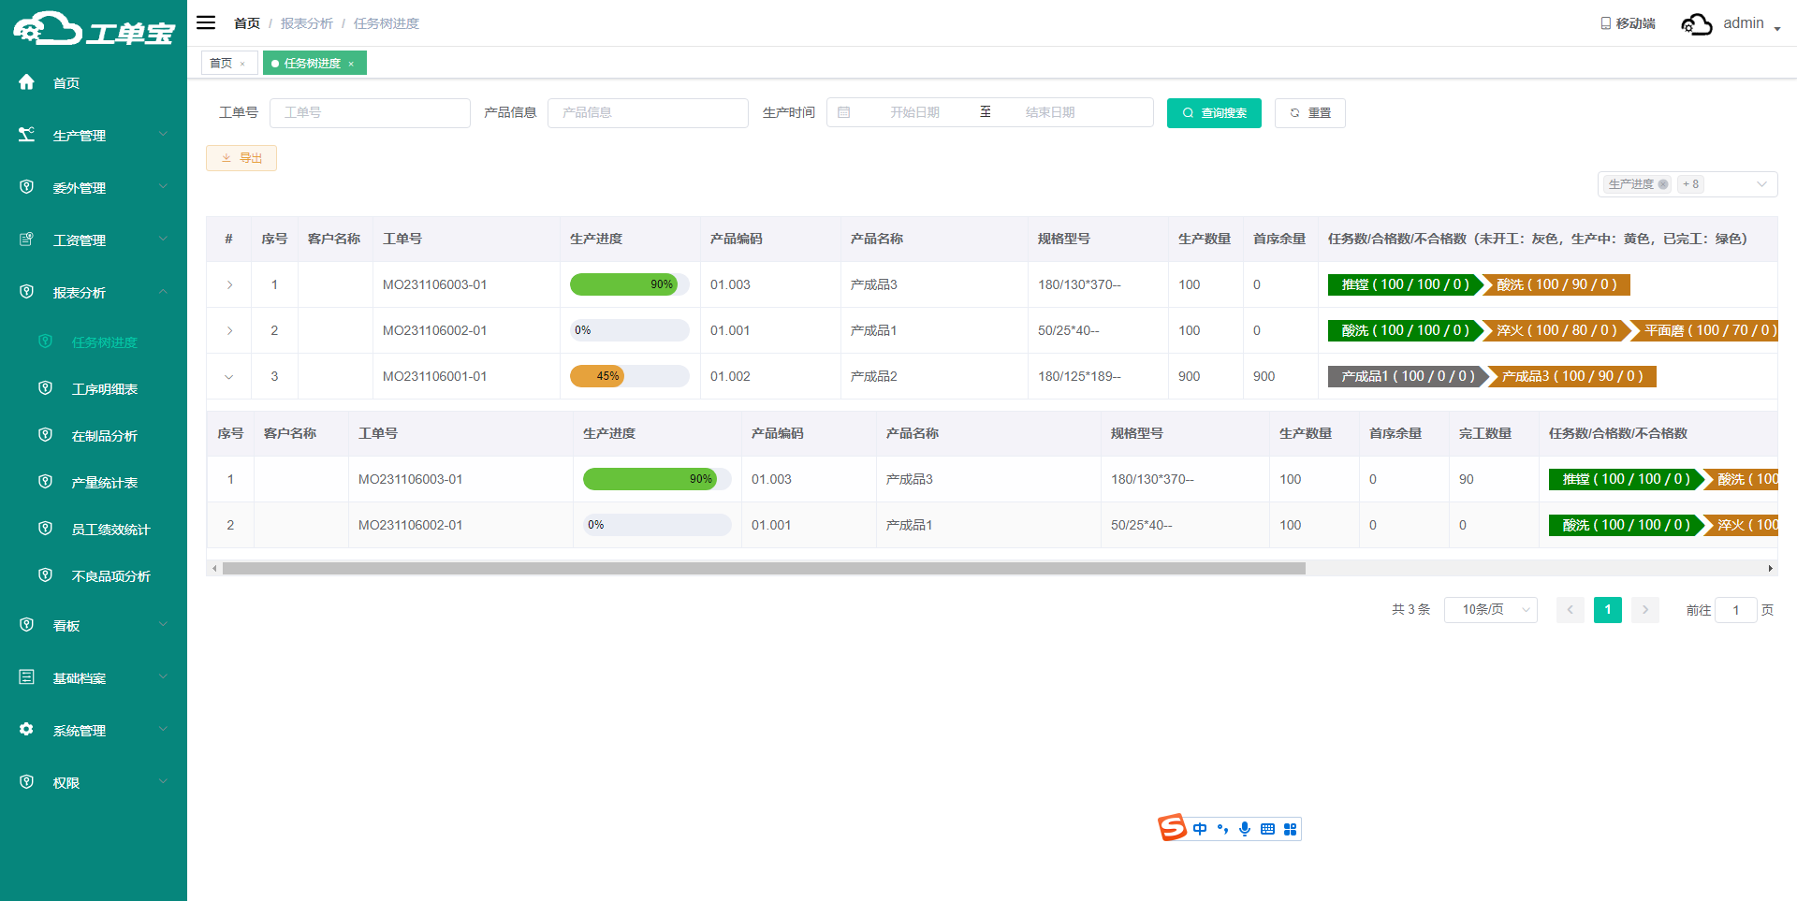Close the 任务树进度 tab with its x
Screen dimensions: 1797x901
(351, 64)
